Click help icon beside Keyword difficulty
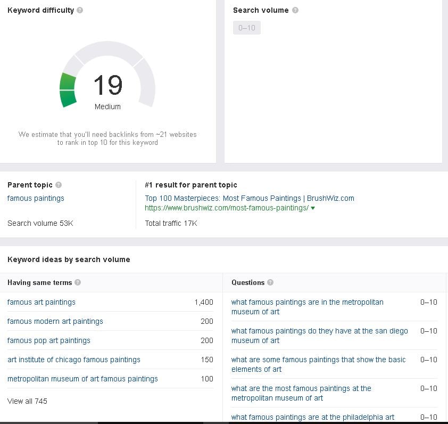The width and height of the screenshot is (448, 424). click(80, 10)
